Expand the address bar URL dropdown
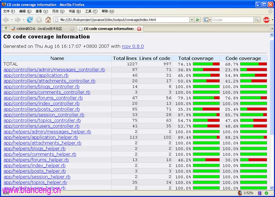The width and height of the screenshot is (275, 197). (x=192, y=20)
